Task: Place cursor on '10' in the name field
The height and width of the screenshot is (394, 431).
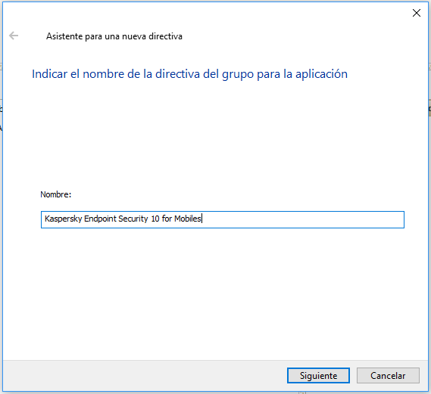Action: pyautogui.click(x=155, y=219)
